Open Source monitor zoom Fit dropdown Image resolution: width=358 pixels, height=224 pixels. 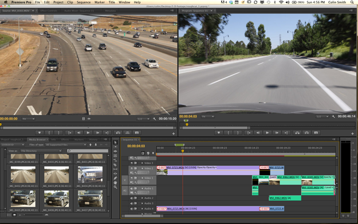[x=28, y=119]
